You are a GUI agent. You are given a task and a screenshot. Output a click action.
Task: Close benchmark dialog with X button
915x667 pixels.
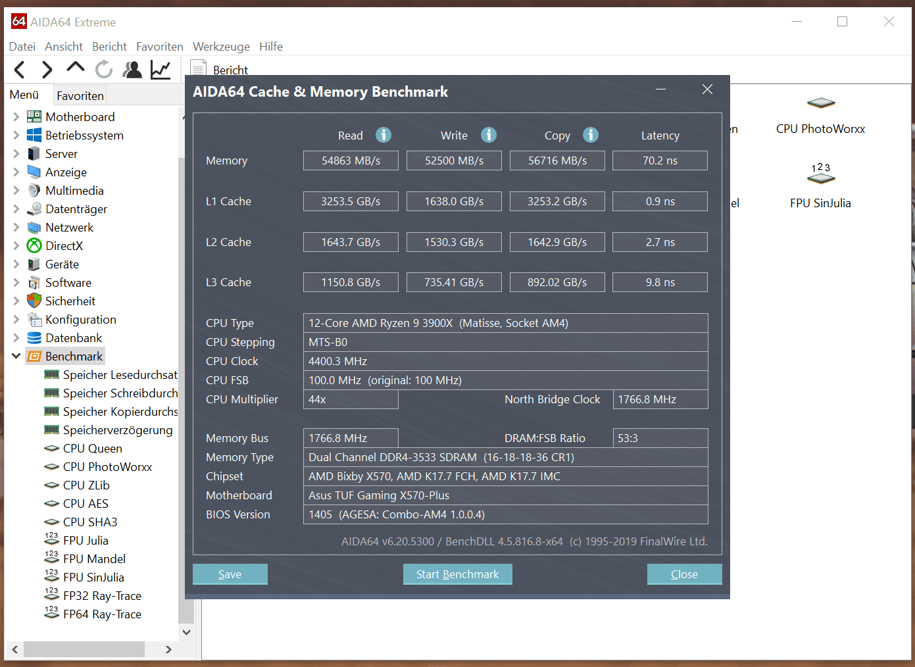click(707, 89)
